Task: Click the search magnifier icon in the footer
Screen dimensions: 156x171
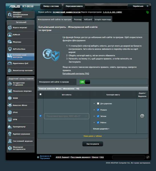Action: tap(148, 157)
